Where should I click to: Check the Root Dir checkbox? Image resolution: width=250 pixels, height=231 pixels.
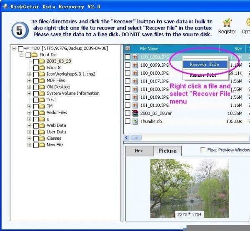coord(28,55)
